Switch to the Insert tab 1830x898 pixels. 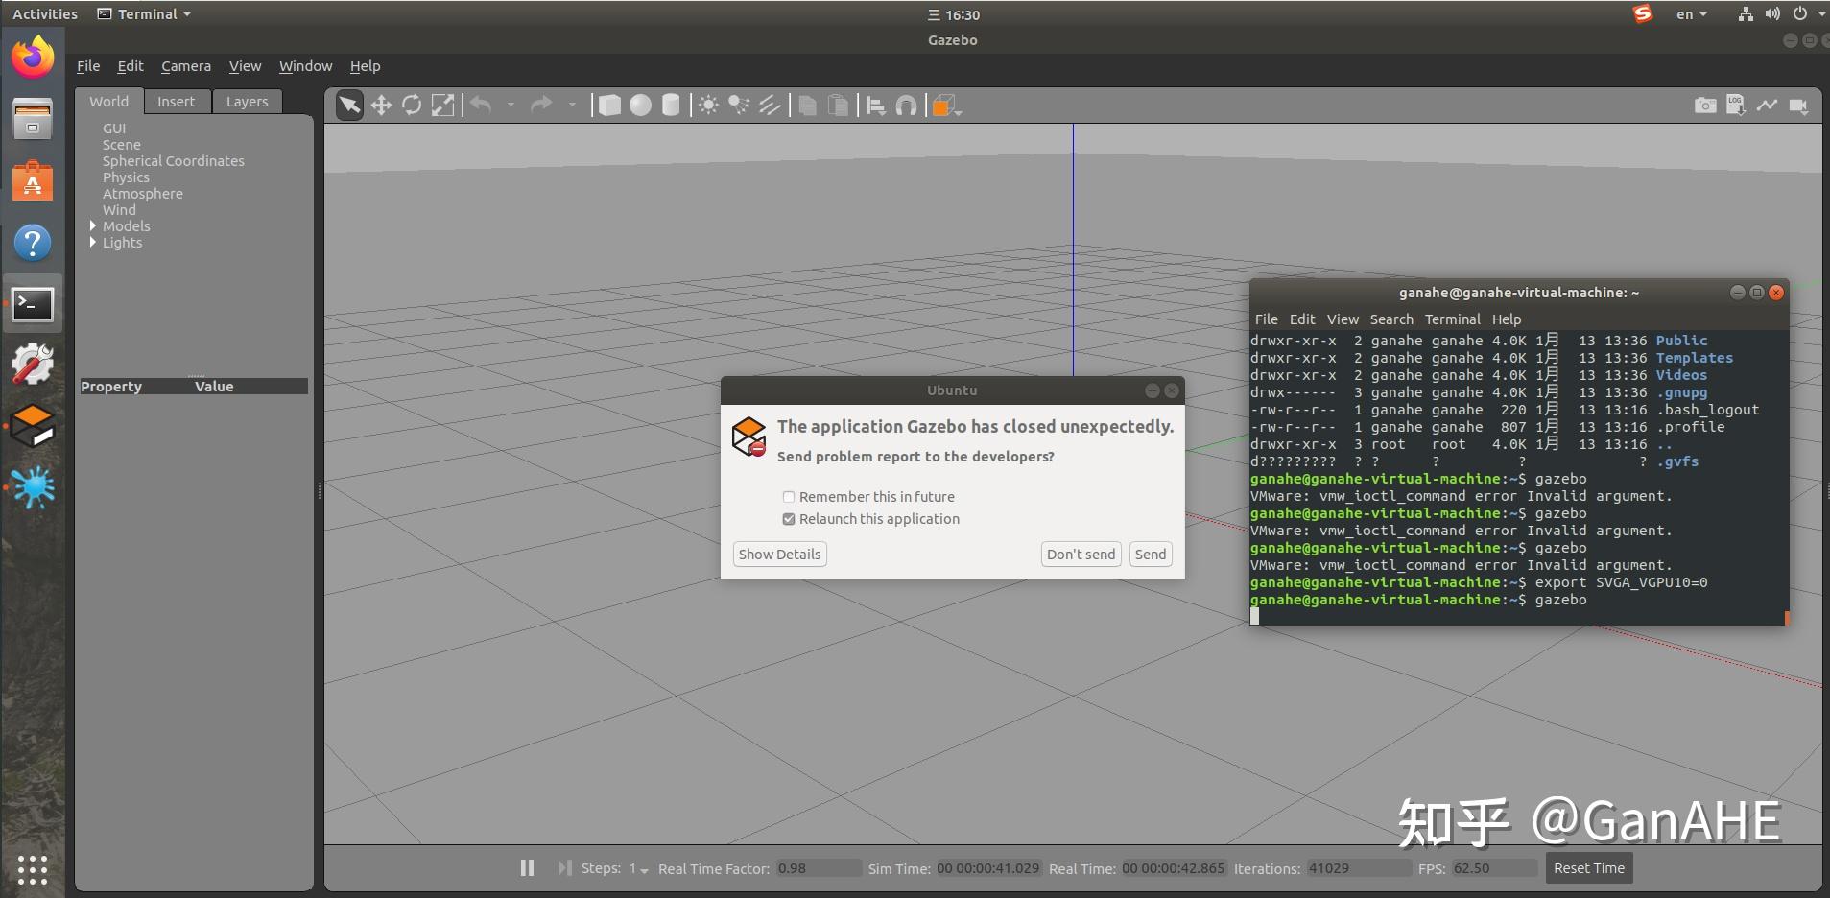(176, 102)
